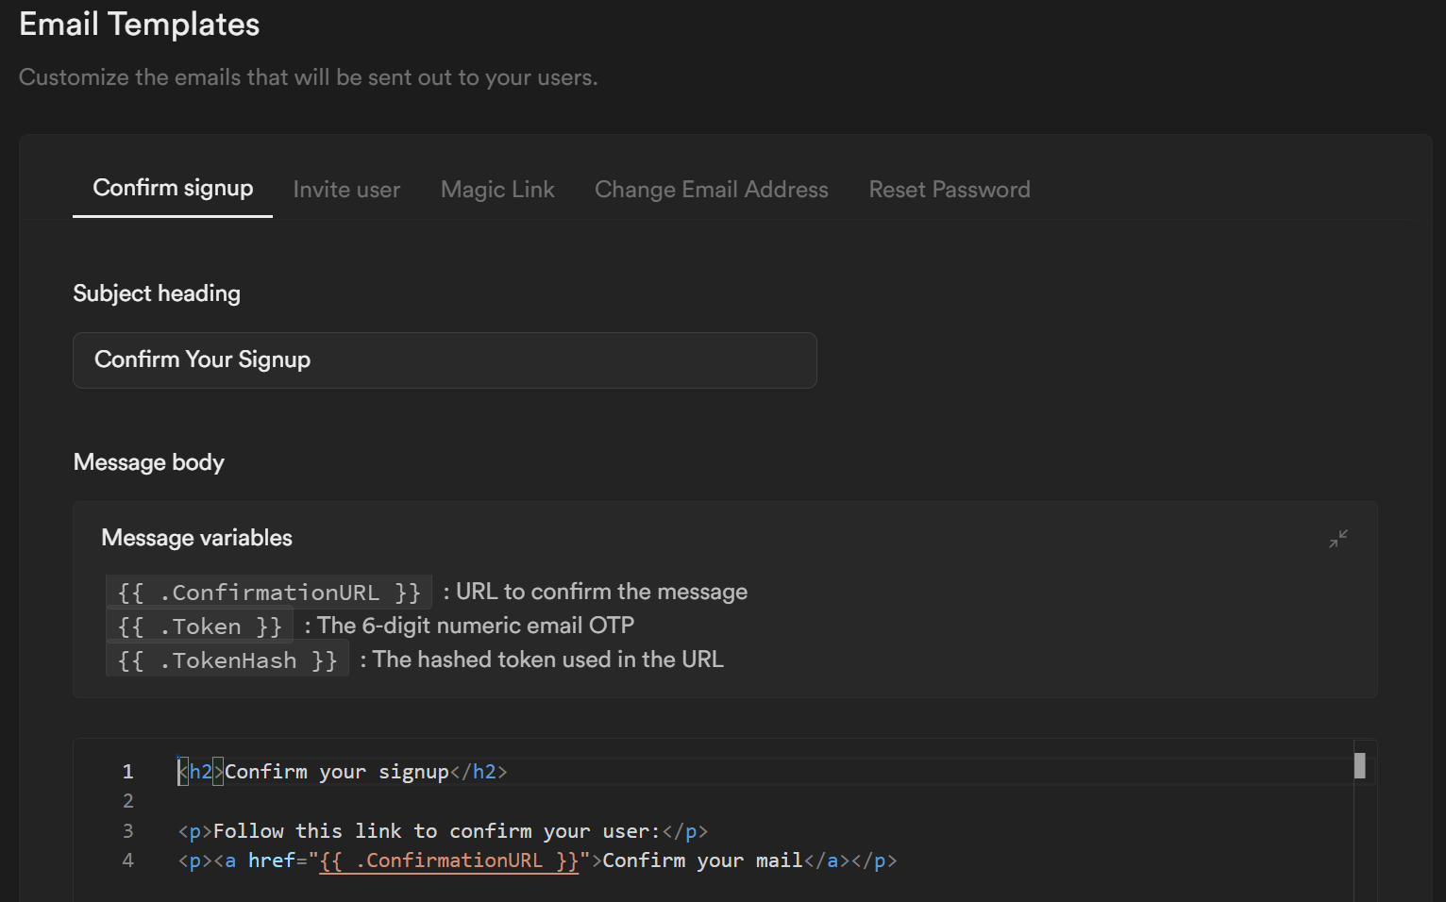Collapse the Message variables panel
Image resolution: width=1446 pixels, height=902 pixels.
pos(1338,539)
